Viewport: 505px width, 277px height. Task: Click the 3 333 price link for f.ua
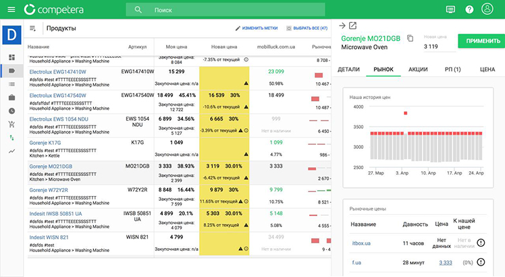click(x=446, y=263)
